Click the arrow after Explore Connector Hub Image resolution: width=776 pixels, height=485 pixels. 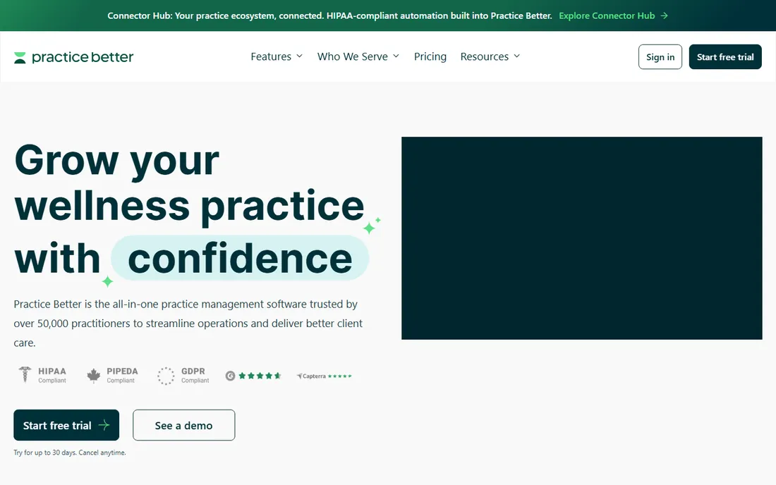click(x=664, y=16)
